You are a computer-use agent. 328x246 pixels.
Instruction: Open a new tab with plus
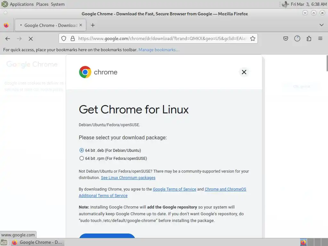click(x=93, y=25)
